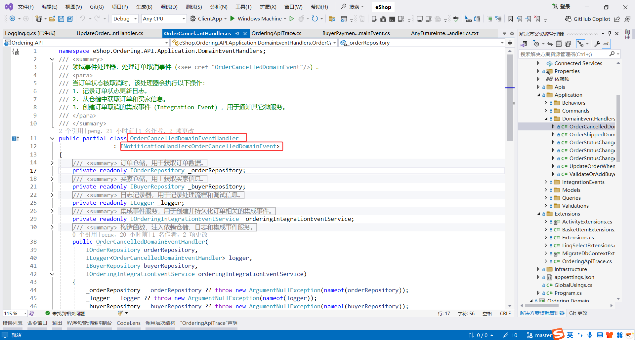The height and width of the screenshot is (340, 635).
Task: Open the ClientApp startup project dropdown
Action: 225,19
